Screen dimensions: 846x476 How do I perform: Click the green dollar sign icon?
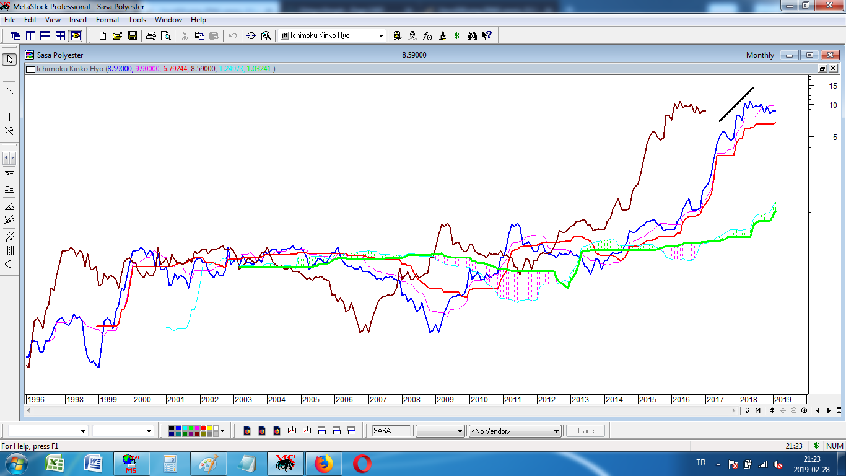[457, 36]
